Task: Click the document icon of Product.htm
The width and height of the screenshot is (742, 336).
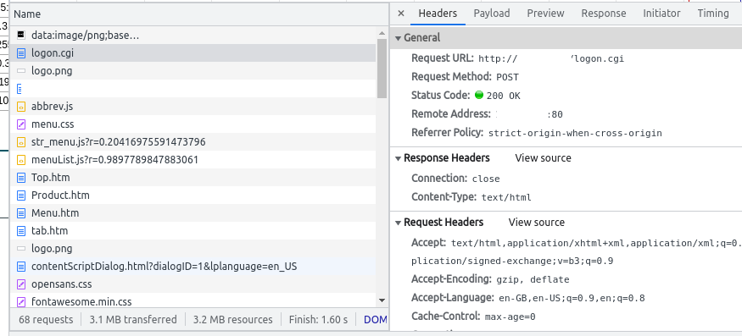Action: tap(21, 196)
